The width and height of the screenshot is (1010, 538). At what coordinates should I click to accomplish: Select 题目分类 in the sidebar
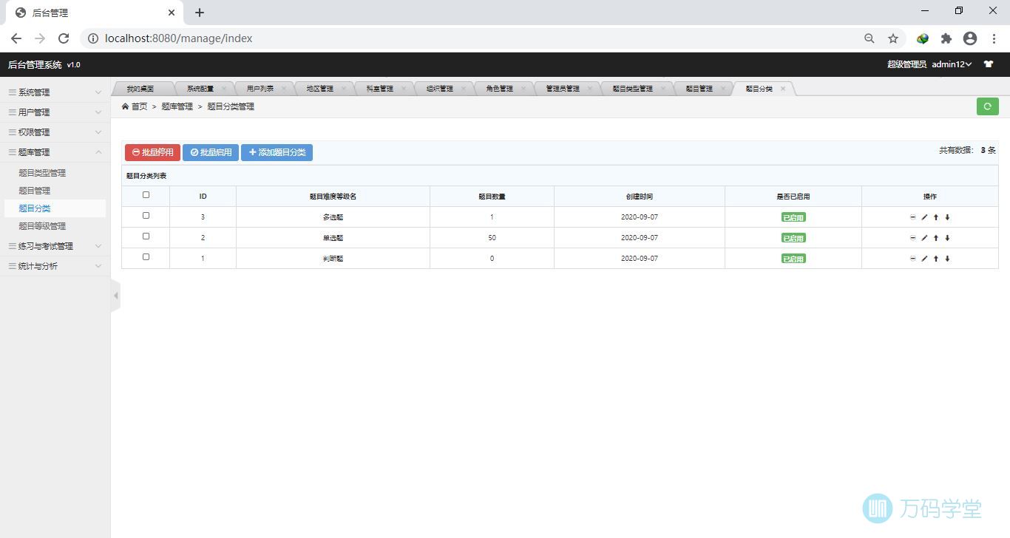tap(35, 208)
